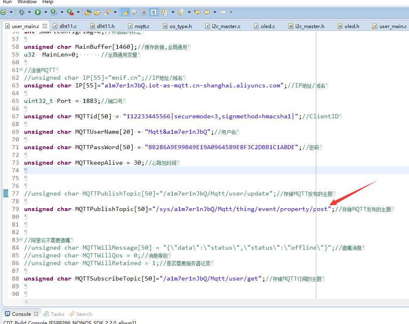Expand the Run configurations dropdown
Screen dimensions: 409x324
pos(46,12)
